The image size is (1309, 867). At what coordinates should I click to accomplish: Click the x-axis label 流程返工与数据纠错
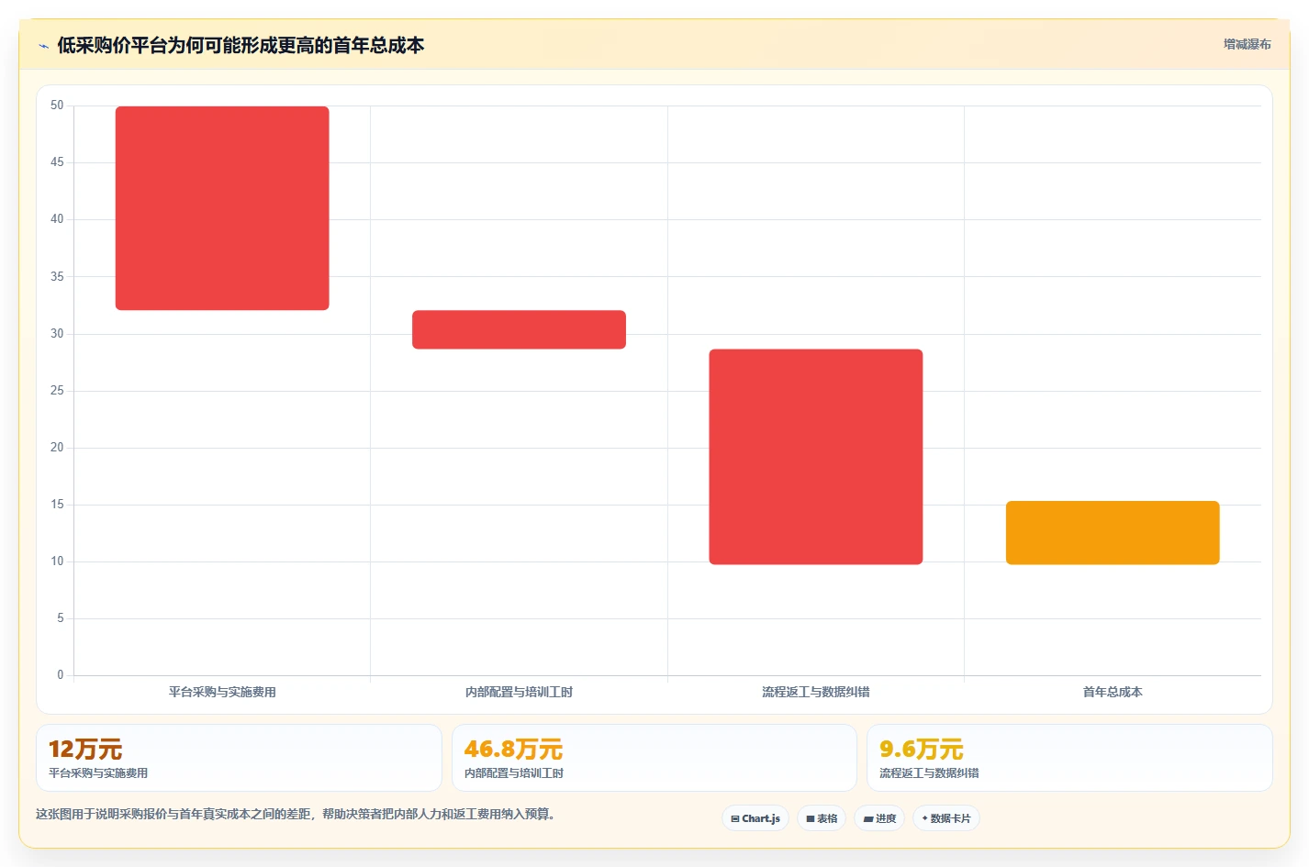click(816, 692)
